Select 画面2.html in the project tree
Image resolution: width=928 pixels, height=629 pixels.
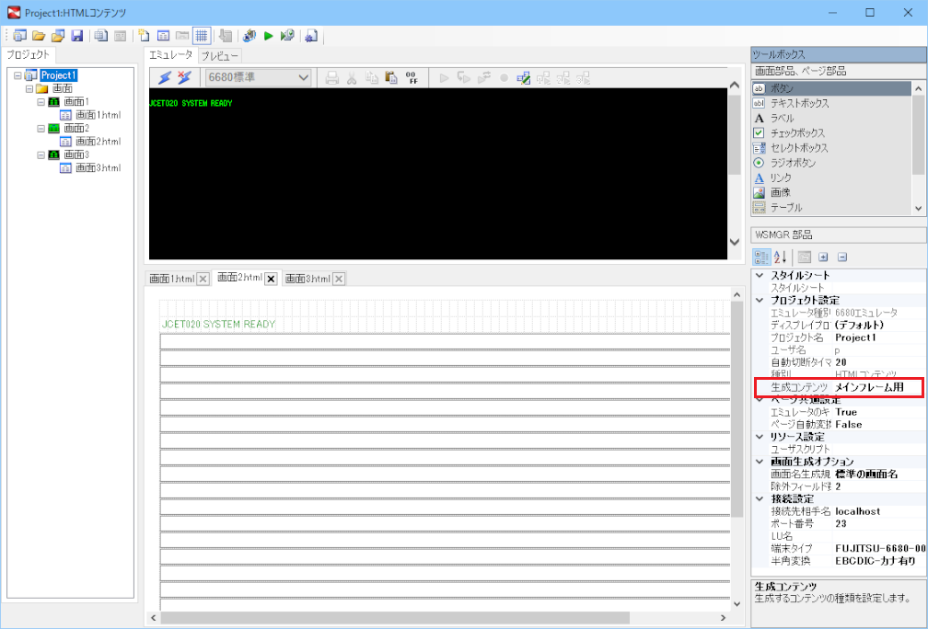click(99, 142)
